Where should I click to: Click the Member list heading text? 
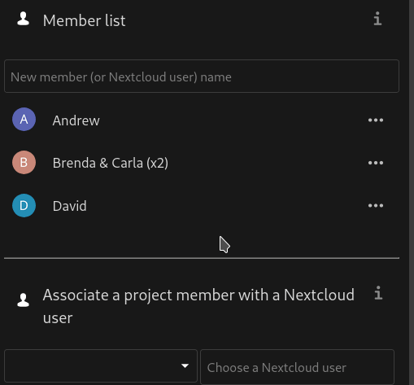point(84,20)
